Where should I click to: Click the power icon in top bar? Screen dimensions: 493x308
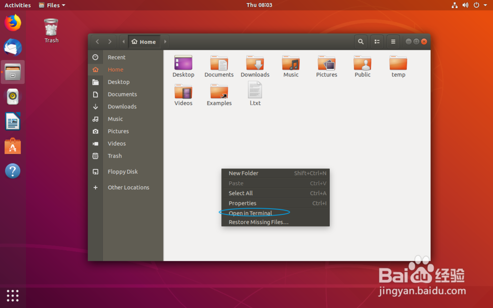coord(476,5)
